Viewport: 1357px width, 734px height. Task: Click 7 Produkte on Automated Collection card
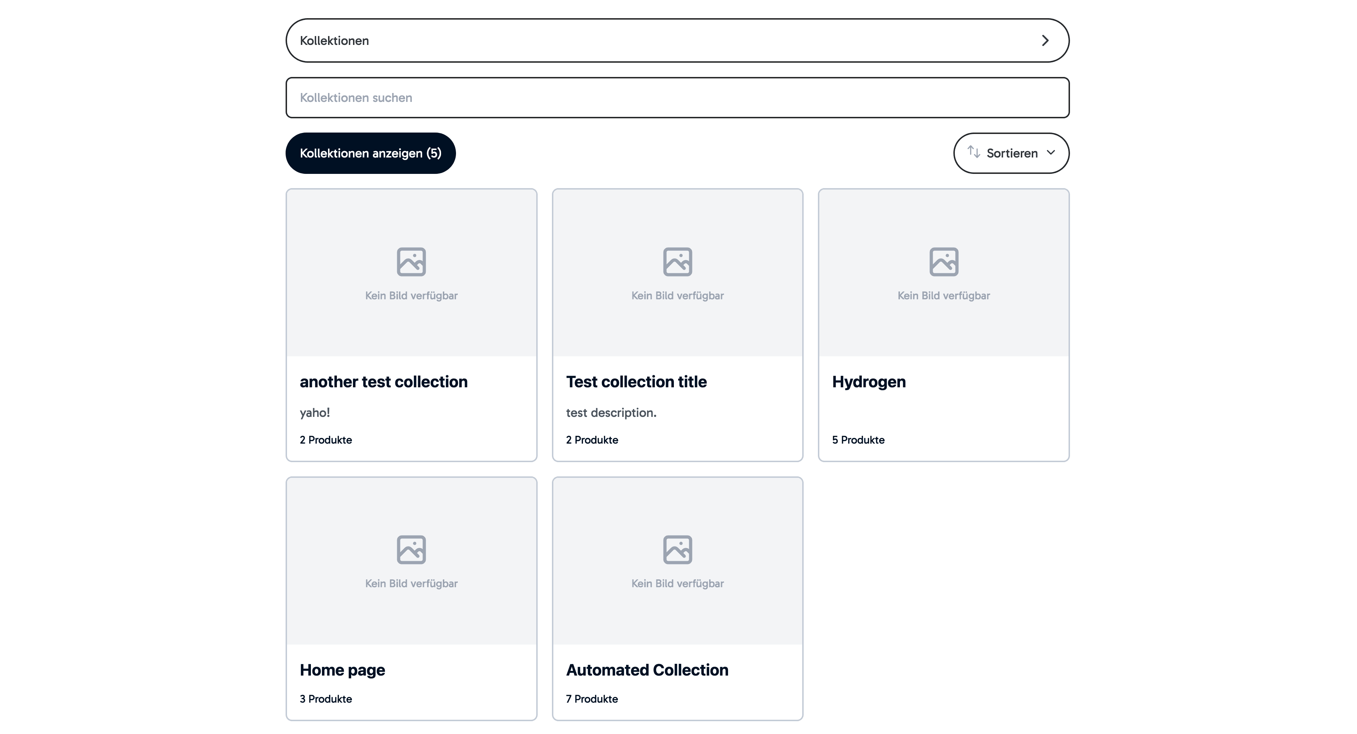click(x=592, y=699)
